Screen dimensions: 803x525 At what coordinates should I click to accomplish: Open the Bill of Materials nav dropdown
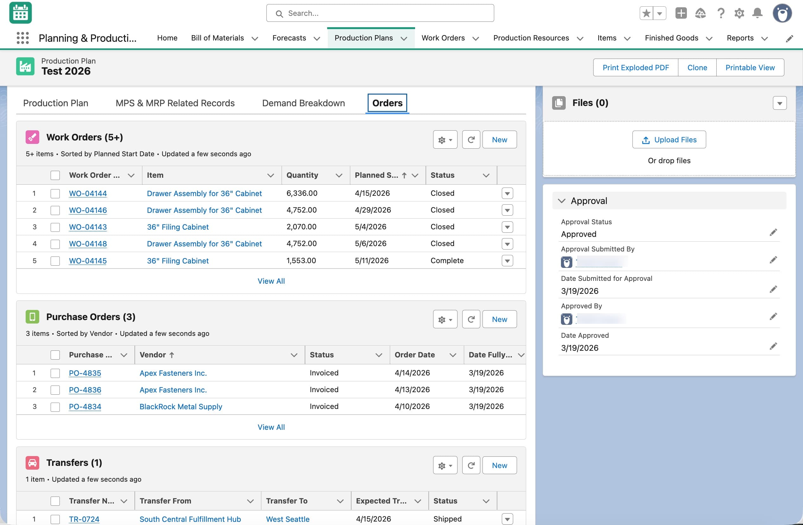pyautogui.click(x=255, y=39)
